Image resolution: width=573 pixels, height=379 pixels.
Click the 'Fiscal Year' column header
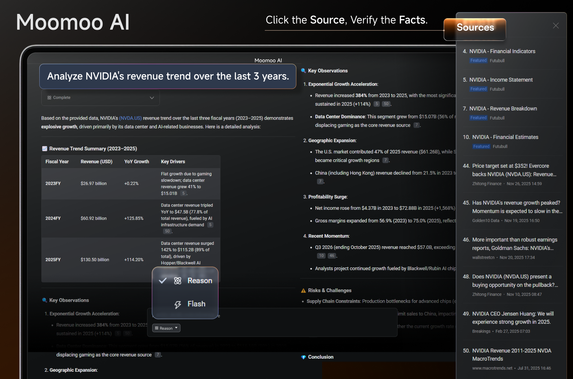[57, 162]
